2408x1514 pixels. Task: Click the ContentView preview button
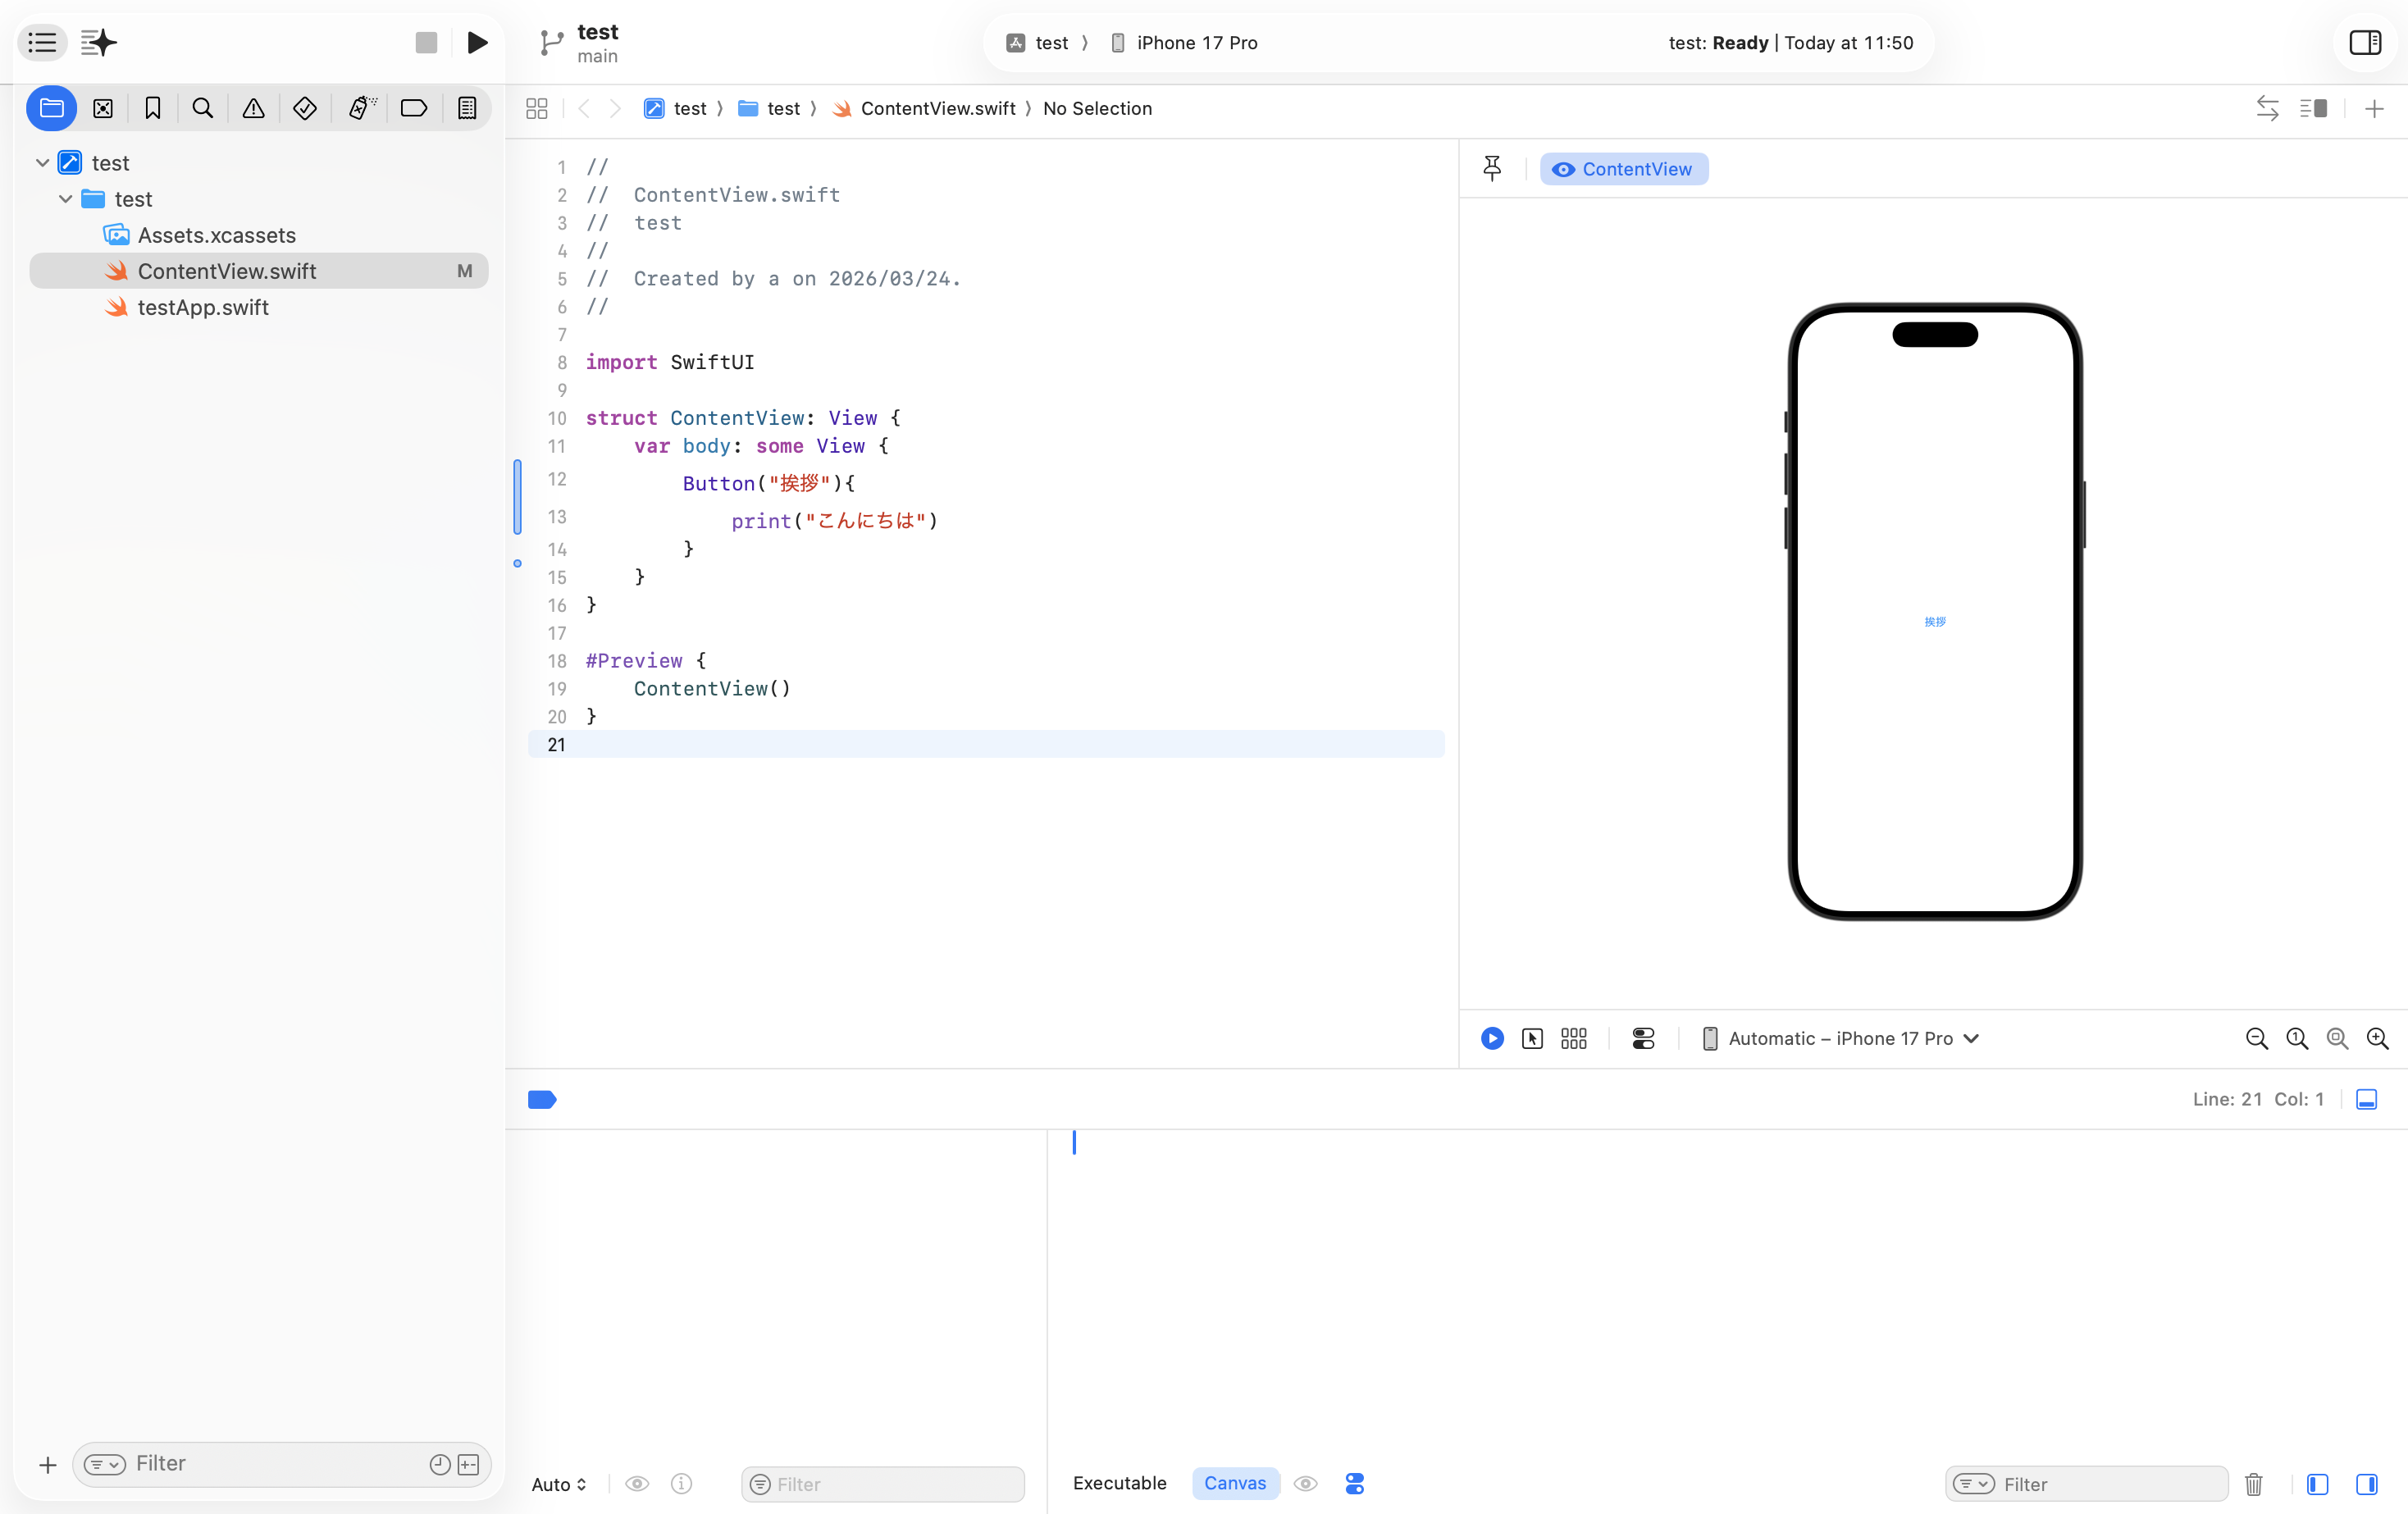tap(1623, 169)
